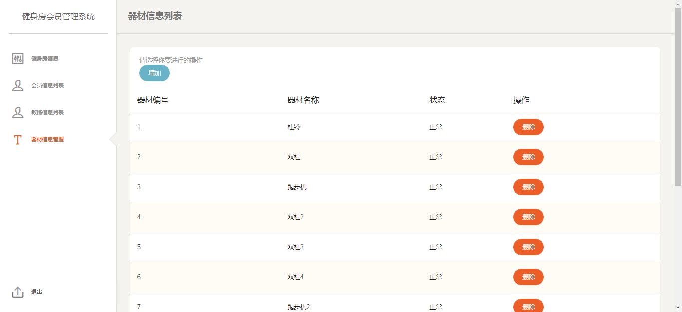
Task: Click the scrollbar down arrow
Action: point(678,308)
